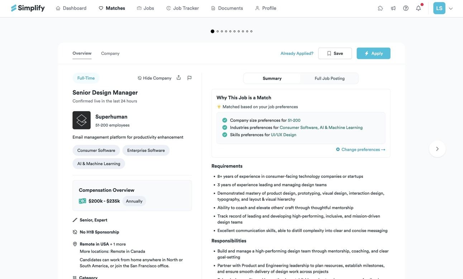Click the flag report icon
463x279 pixels.
click(x=190, y=78)
